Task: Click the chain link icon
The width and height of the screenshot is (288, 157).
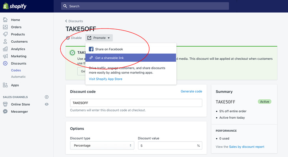Action: pyautogui.click(x=91, y=58)
